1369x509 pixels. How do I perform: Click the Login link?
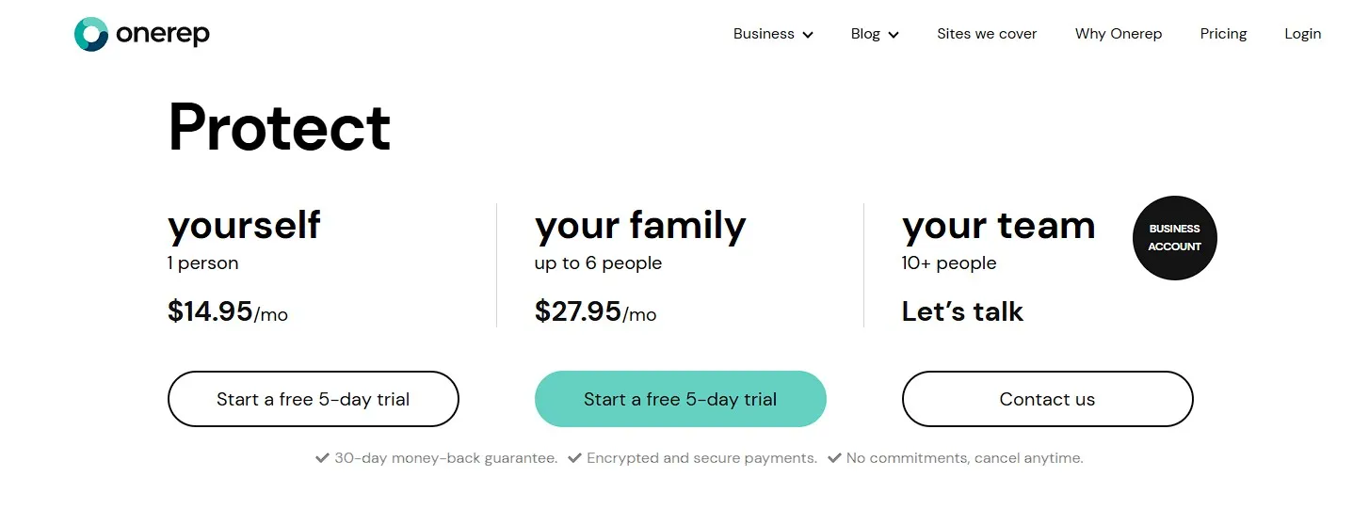click(x=1302, y=34)
